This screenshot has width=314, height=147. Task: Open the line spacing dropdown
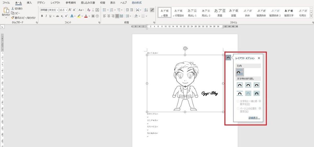point(130,16)
